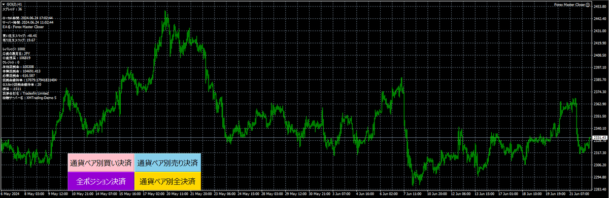Click the 2385.70 price scale label
The height and width of the screenshot is (198, 609).
click(x=600, y=80)
